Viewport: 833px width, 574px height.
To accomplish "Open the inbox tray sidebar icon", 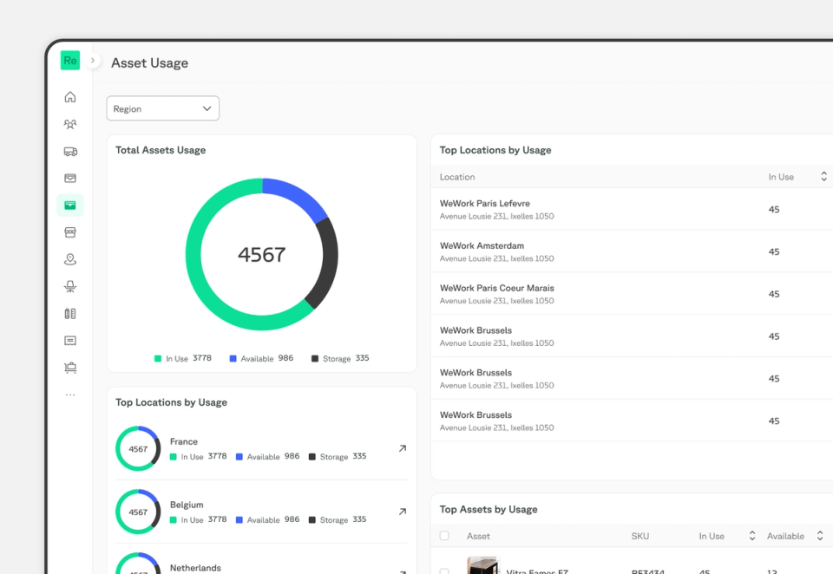I will [70, 179].
